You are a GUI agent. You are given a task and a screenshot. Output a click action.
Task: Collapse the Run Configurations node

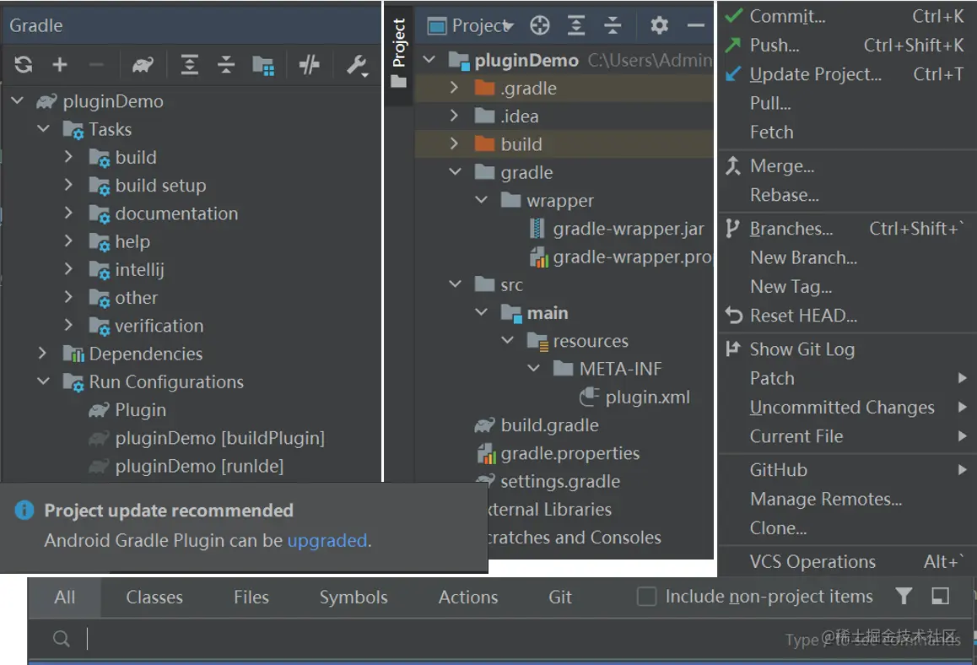point(43,381)
